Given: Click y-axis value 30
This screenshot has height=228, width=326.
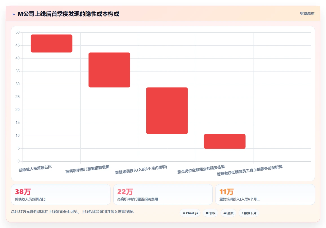Looking at the screenshot, I should 17,84.
